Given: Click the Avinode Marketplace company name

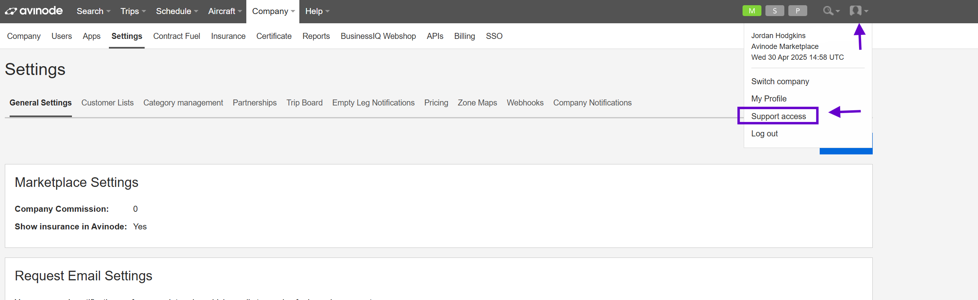Looking at the screenshot, I should coord(785,47).
